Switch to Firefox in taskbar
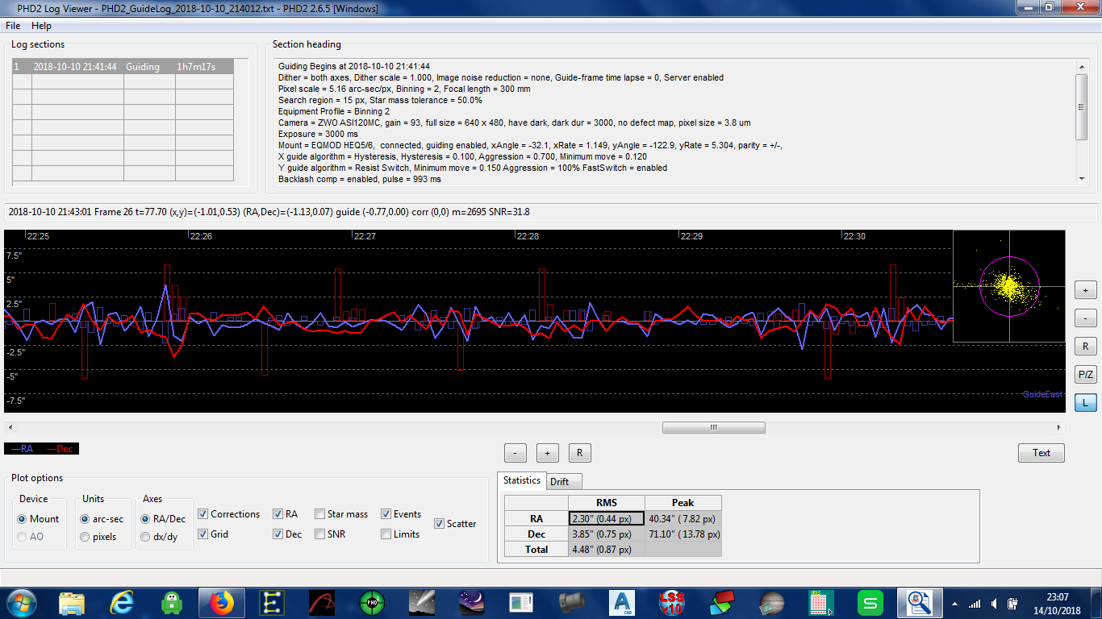1102x619 pixels. (222, 603)
